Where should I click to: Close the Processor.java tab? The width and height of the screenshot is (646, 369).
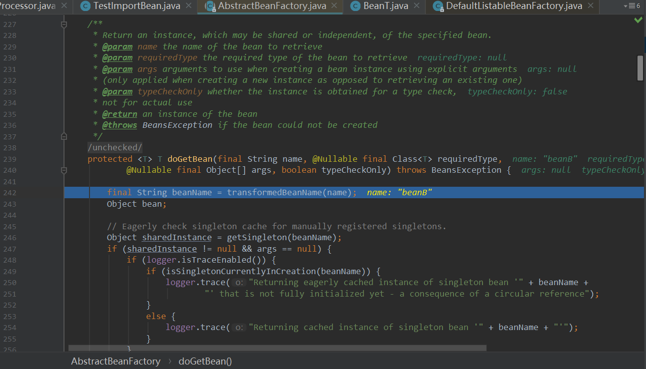tap(63, 6)
